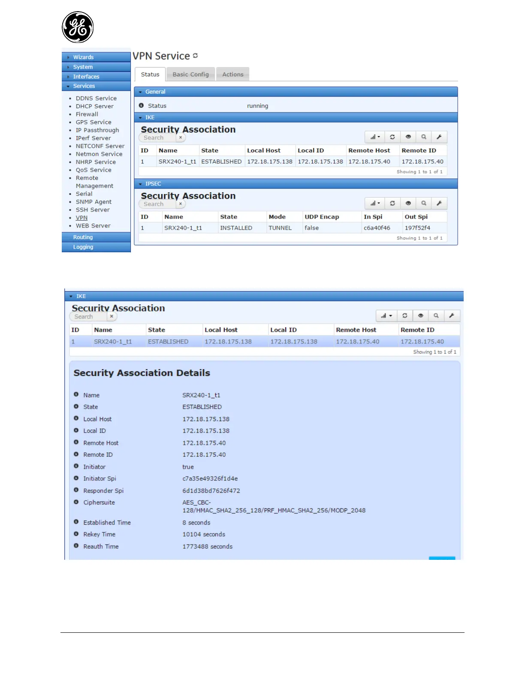This screenshot has width=525, height=680.
Task: Click info icon beside Responder Spi row
Action: [76, 490]
